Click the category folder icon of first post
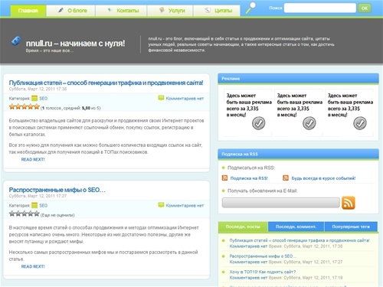 pos(34,98)
